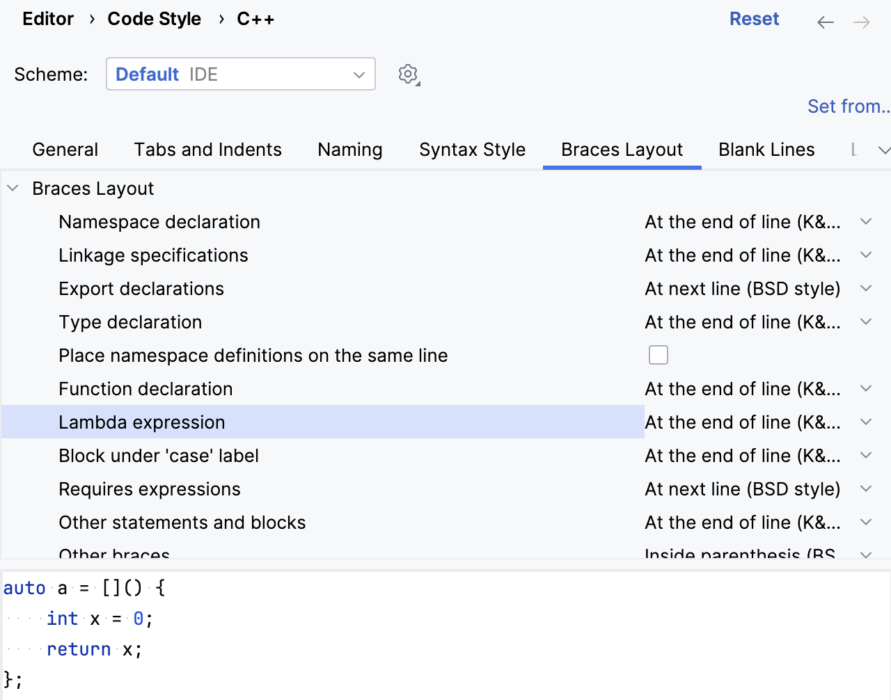The width and height of the screenshot is (891, 700).
Task: Open the Export declarations style dropdown
Action: coord(865,288)
